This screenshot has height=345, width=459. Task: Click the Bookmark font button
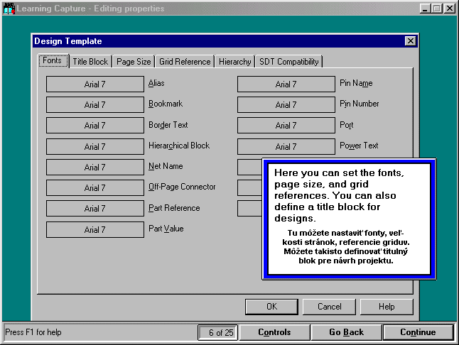click(x=94, y=105)
